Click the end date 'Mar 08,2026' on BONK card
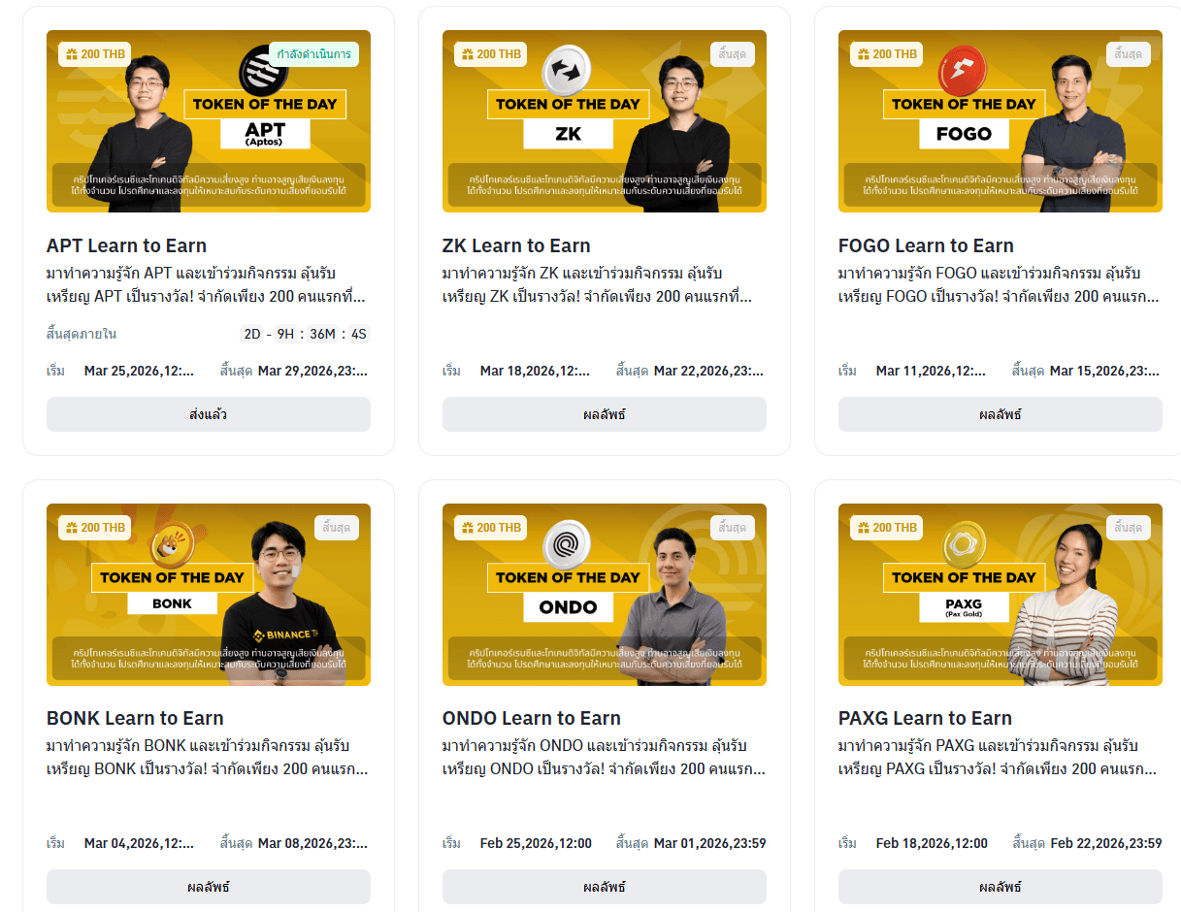The image size is (1181, 912). pos(312,843)
